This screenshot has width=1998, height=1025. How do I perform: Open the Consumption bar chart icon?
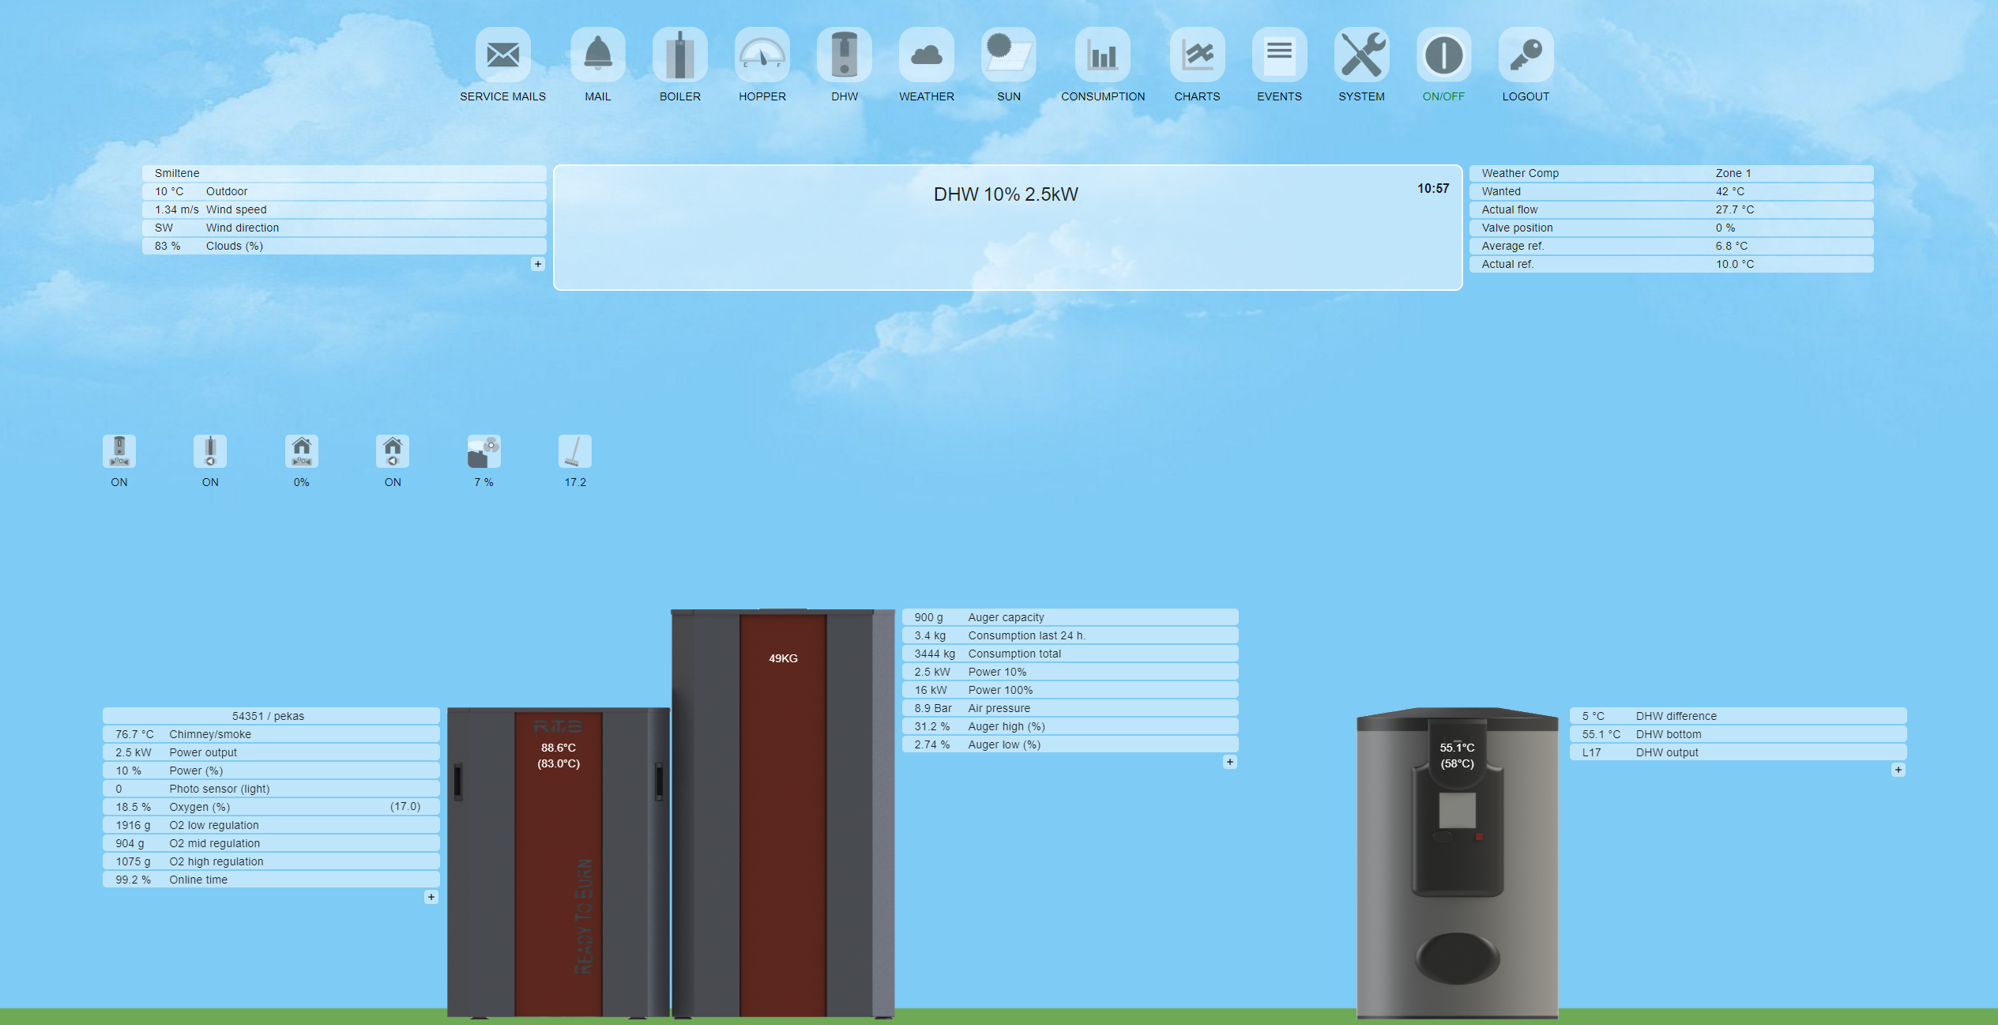click(1102, 55)
